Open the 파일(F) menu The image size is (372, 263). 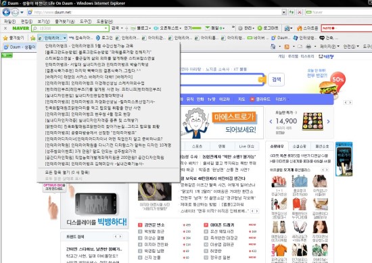[x=9, y=22]
